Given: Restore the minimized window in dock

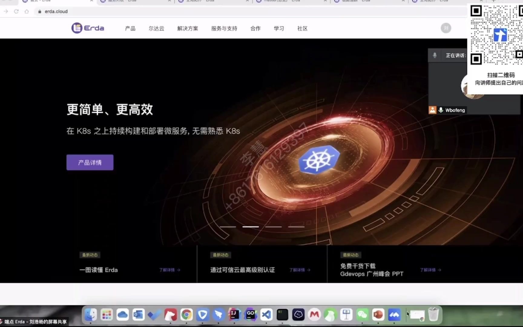Looking at the screenshot, I should click(417, 315).
